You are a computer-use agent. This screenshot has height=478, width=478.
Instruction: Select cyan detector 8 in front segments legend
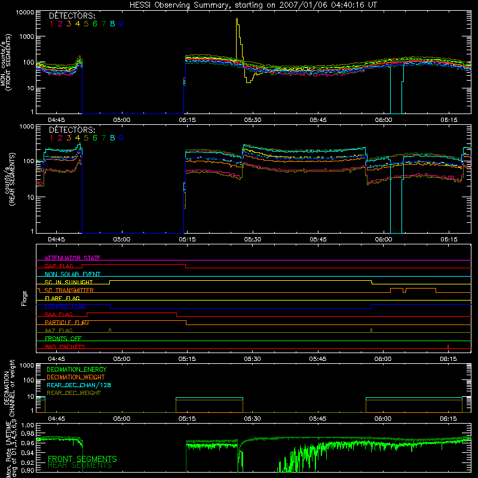[x=112, y=24]
